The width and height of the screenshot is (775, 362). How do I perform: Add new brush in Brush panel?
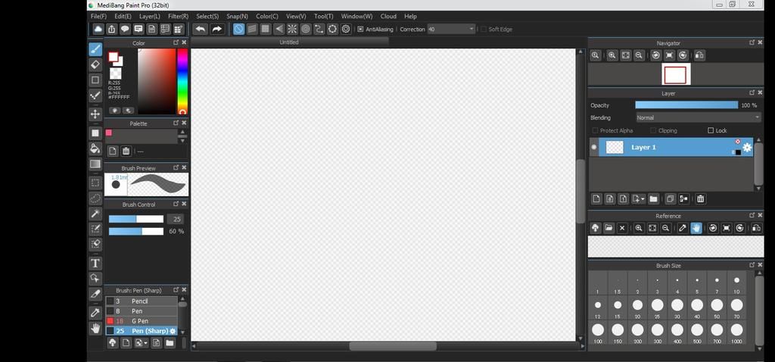coord(126,343)
